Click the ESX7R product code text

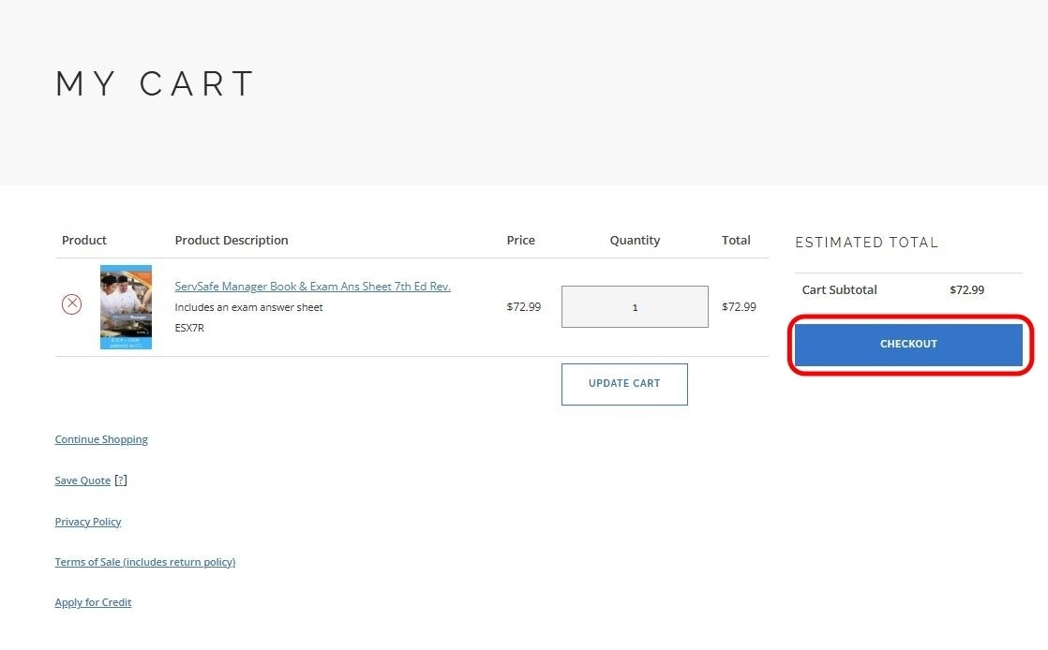[189, 328]
